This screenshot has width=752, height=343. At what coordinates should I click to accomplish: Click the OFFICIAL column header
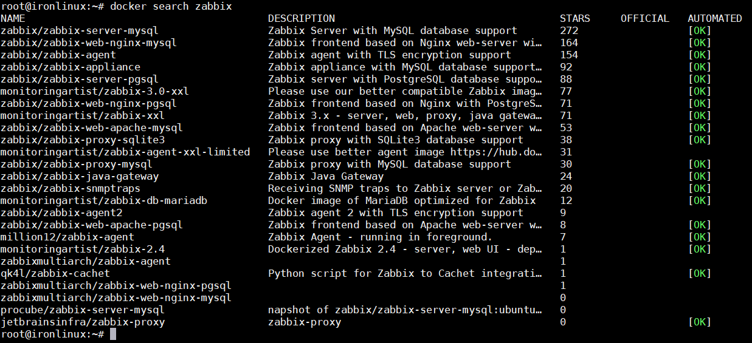click(645, 18)
